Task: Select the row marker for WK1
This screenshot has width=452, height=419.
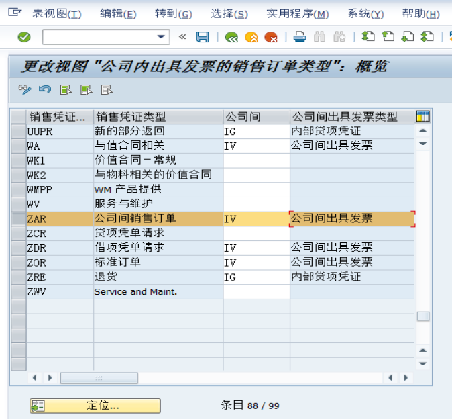Action: pyautogui.click(x=19, y=160)
